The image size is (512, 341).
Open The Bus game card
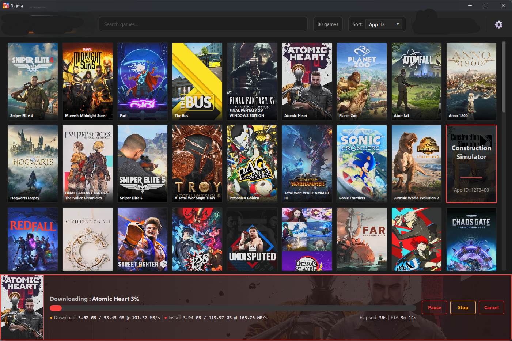click(197, 82)
